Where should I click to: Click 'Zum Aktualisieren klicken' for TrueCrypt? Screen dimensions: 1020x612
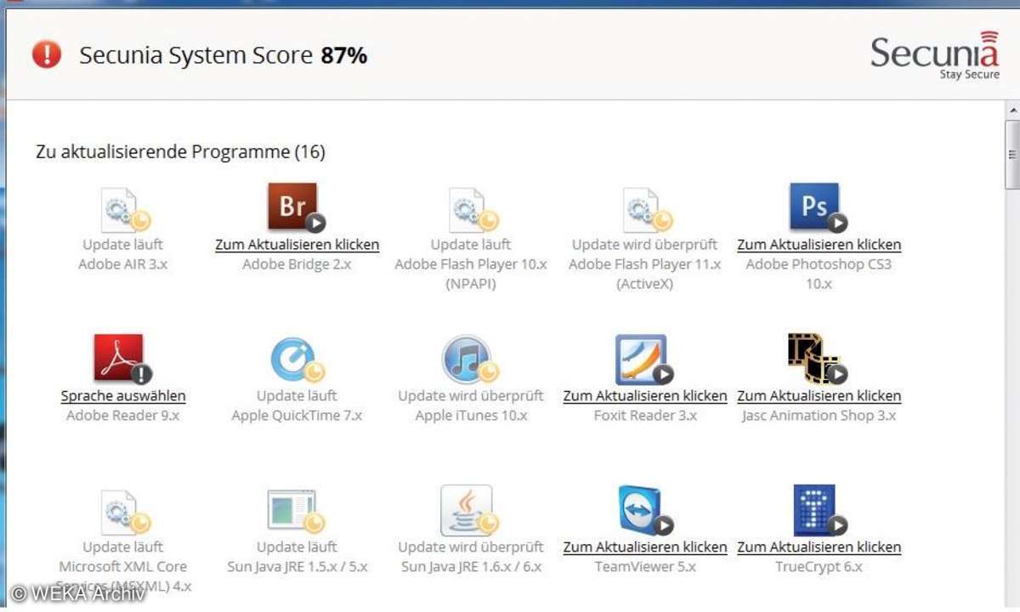tap(819, 547)
